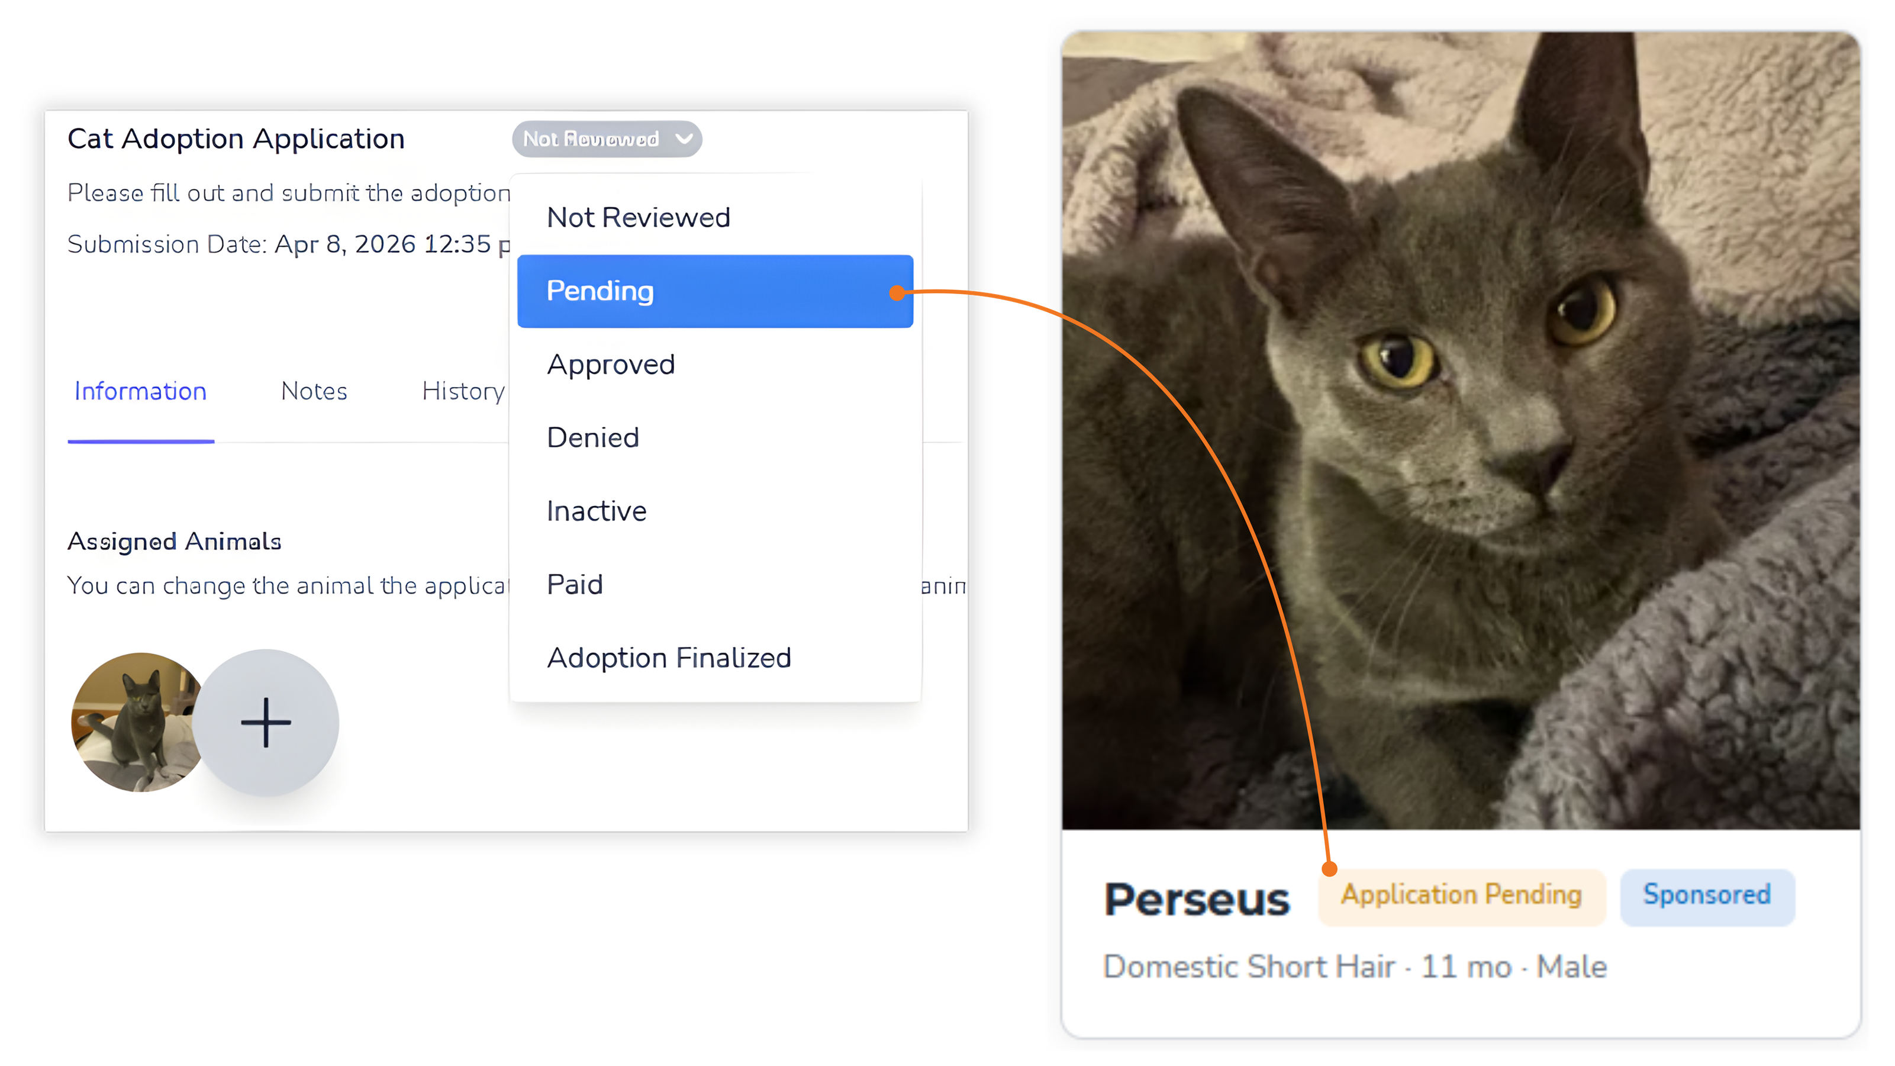This screenshot has width=1895, height=1066.
Task: Select Adoption Finalized status
Action: [669, 658]
